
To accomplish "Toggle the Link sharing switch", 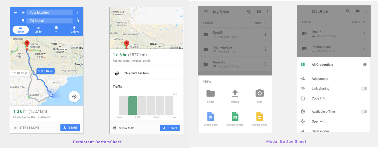I will point(364,89).
